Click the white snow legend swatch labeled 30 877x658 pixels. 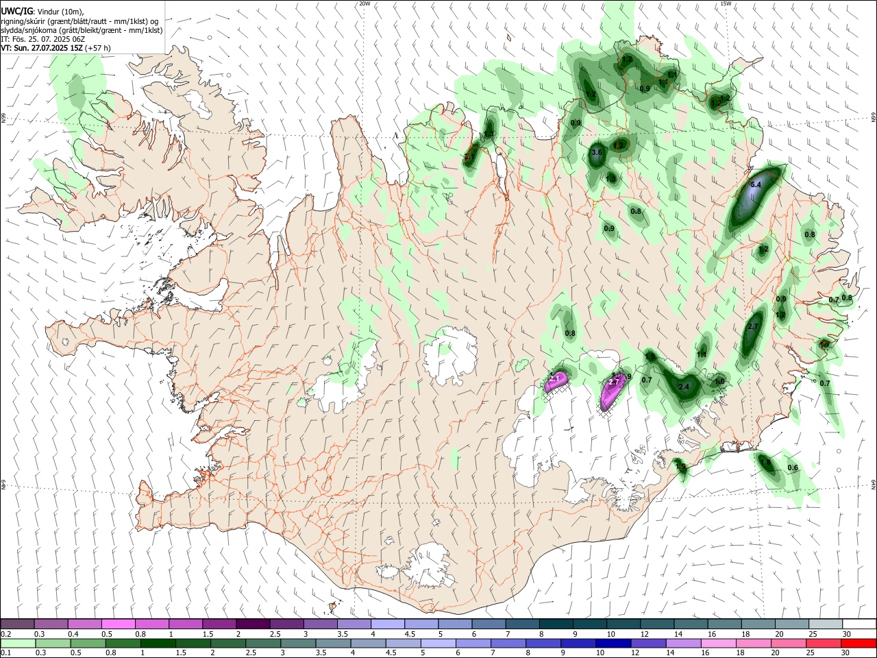point(859,624)
